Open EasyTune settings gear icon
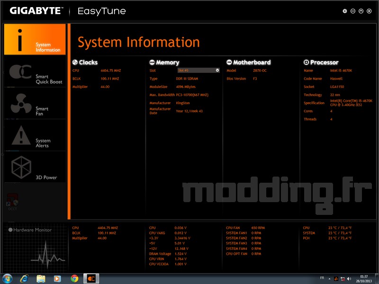379x284 pixels. click(345, 11)
